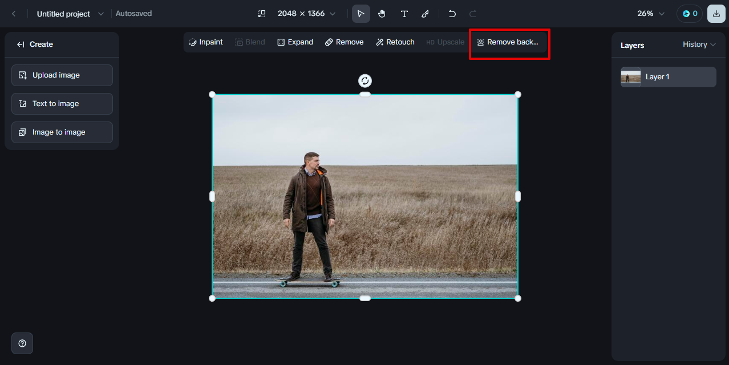729x365 pixels.
Task: Click the Autosaved status text
Action: click(133, 14)
